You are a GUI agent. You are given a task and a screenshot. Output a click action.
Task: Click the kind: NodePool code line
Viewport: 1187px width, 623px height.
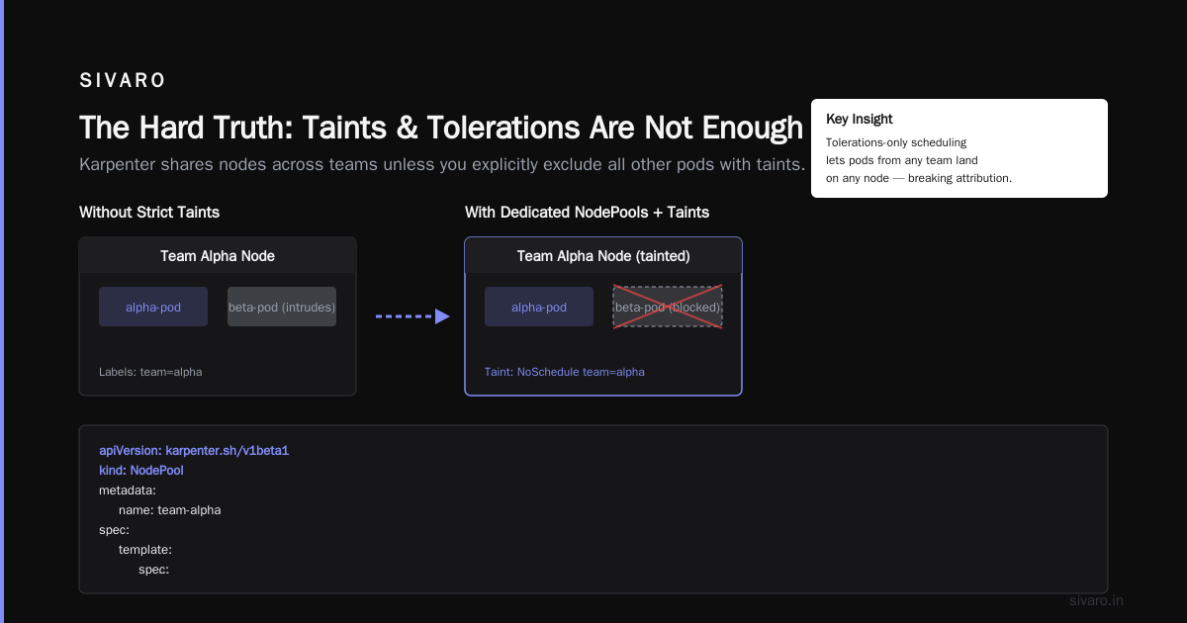pyautogui.click(x=141, y=471)
